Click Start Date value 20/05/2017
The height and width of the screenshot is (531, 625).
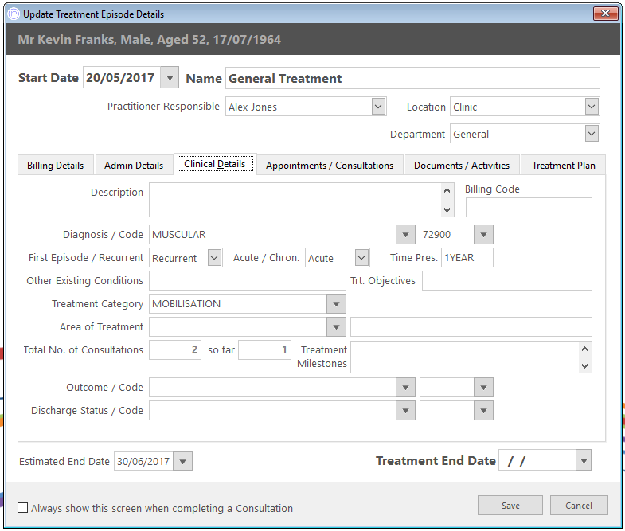(x=120, y=77)
